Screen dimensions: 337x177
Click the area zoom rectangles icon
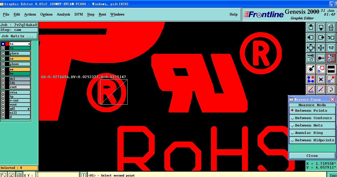click(x=321, y=69)
